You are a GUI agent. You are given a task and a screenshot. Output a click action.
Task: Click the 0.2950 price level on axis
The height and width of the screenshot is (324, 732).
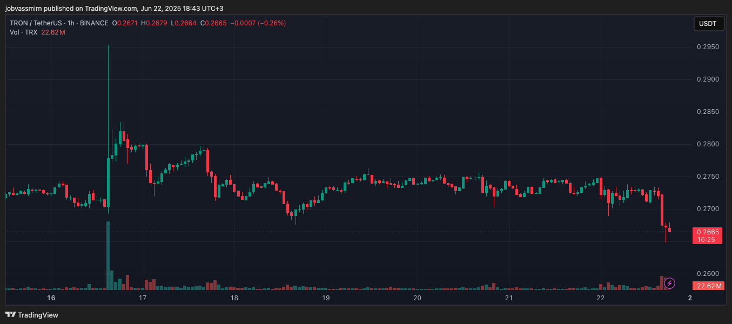707,47
